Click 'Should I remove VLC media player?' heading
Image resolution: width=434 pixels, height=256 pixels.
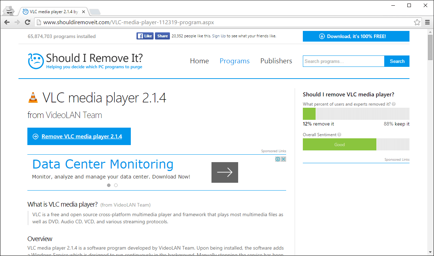coord(348,95)
